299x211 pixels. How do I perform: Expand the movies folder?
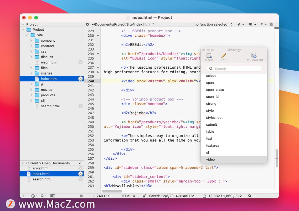(31, 90)
